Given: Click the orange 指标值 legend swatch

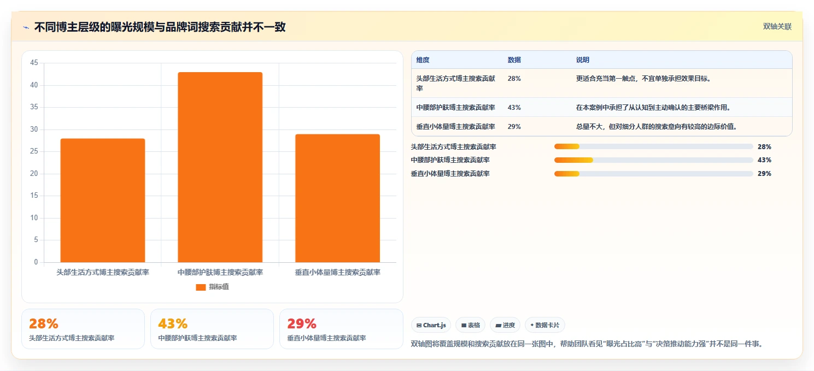Looking at the screenshot, I should click(201, 287).
